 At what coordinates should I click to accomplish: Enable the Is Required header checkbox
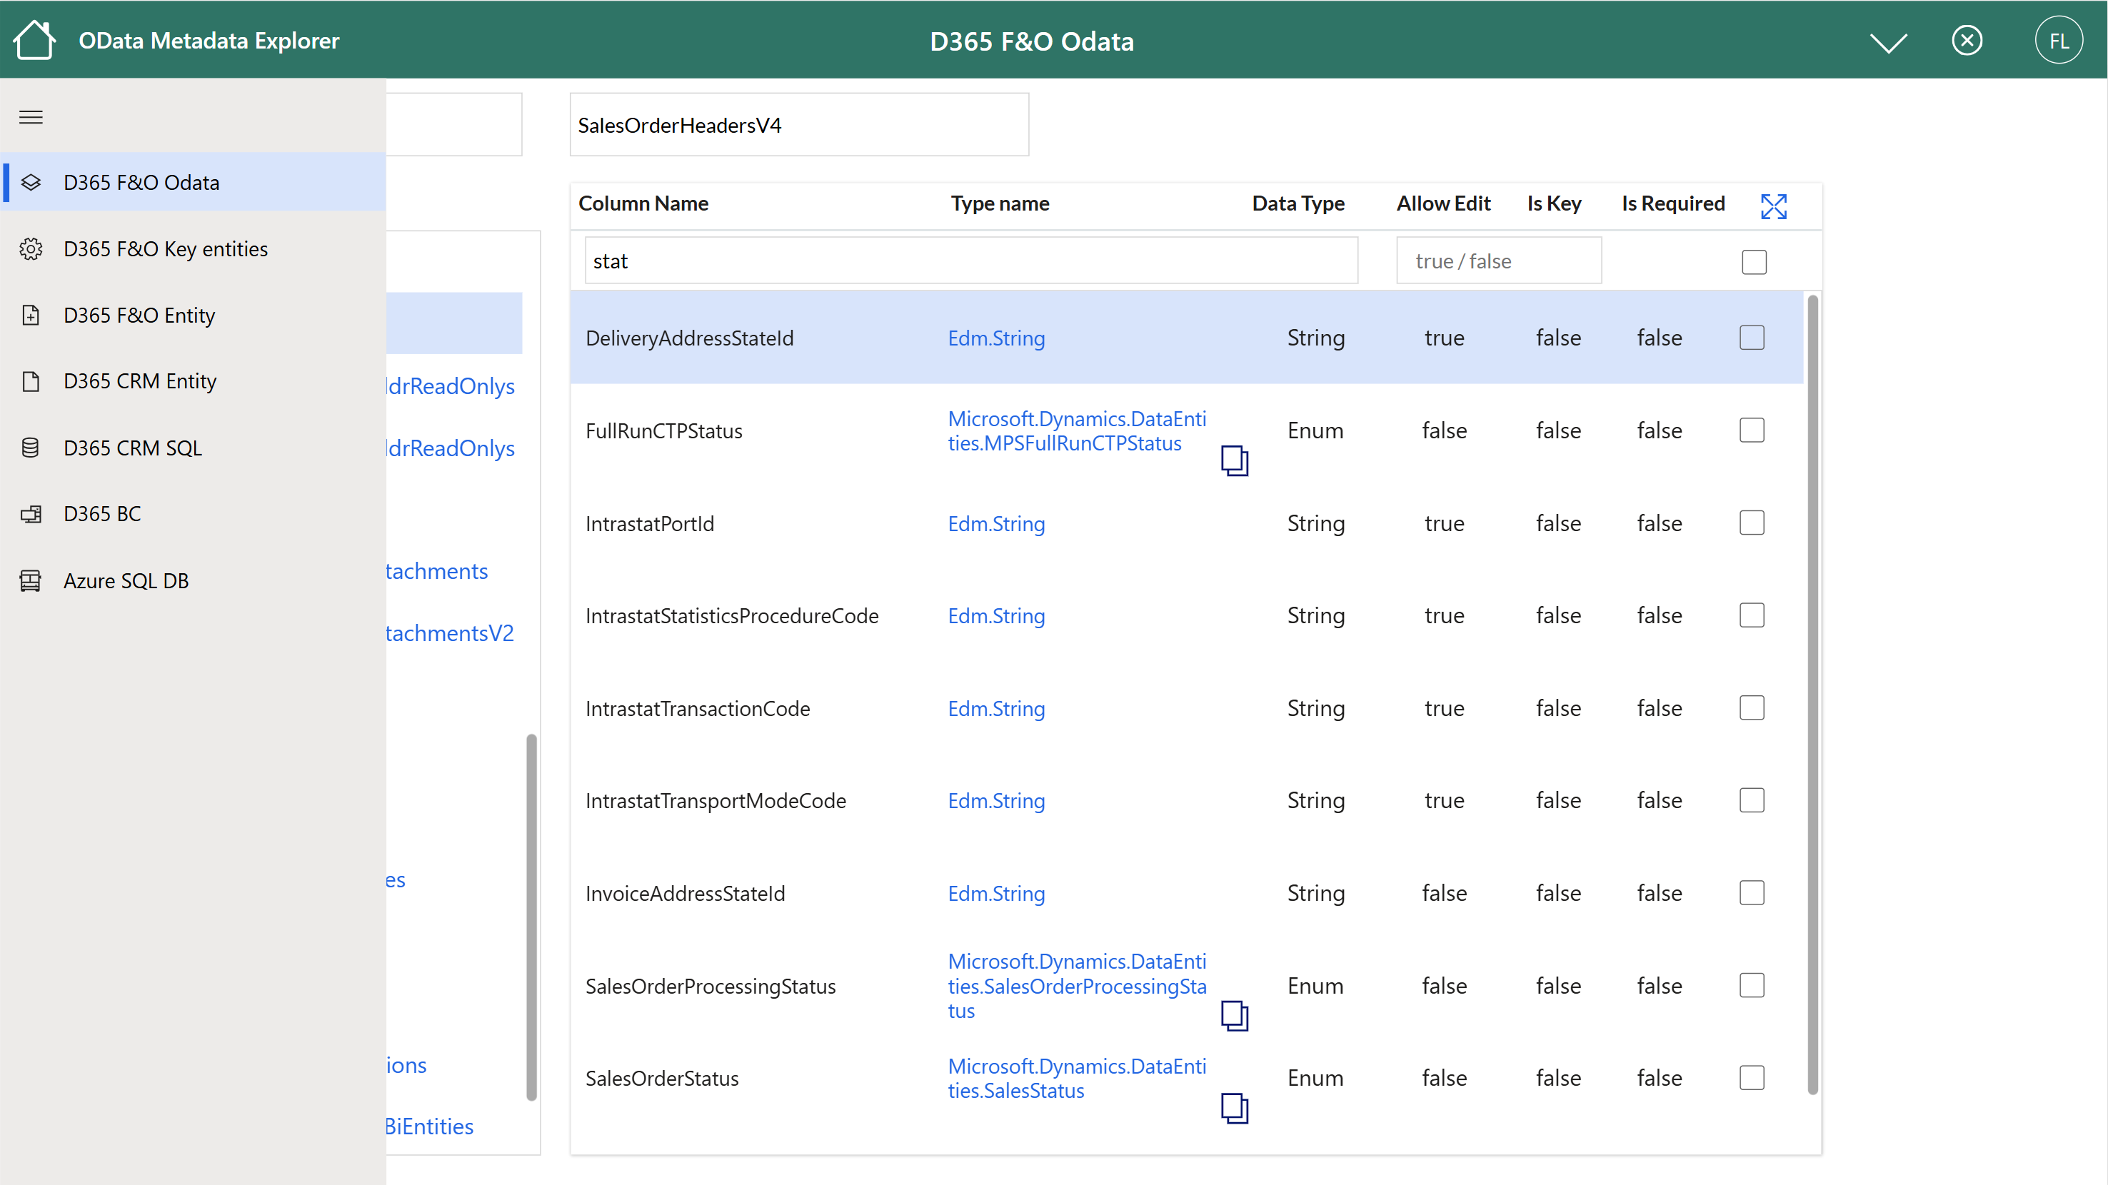[x=1754, y=262]
